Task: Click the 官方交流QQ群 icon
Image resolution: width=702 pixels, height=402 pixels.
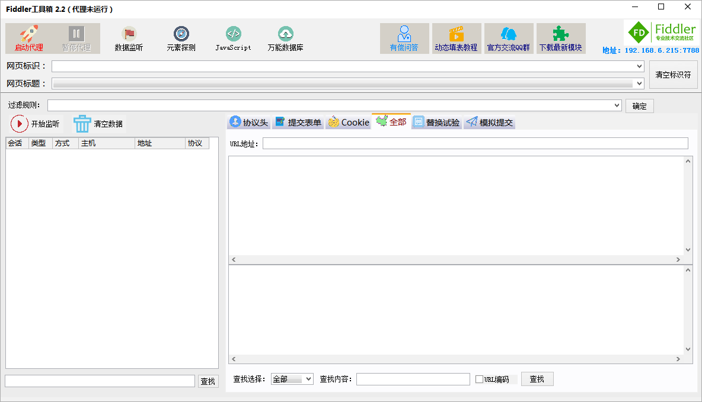Action: coord(509,38)
